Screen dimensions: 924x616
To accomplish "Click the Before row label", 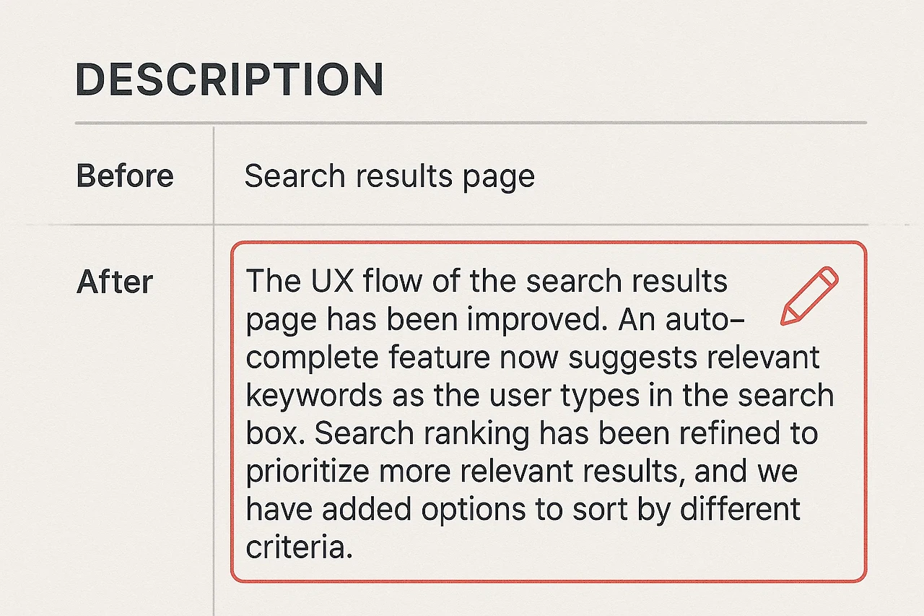I will click(125, 176).
